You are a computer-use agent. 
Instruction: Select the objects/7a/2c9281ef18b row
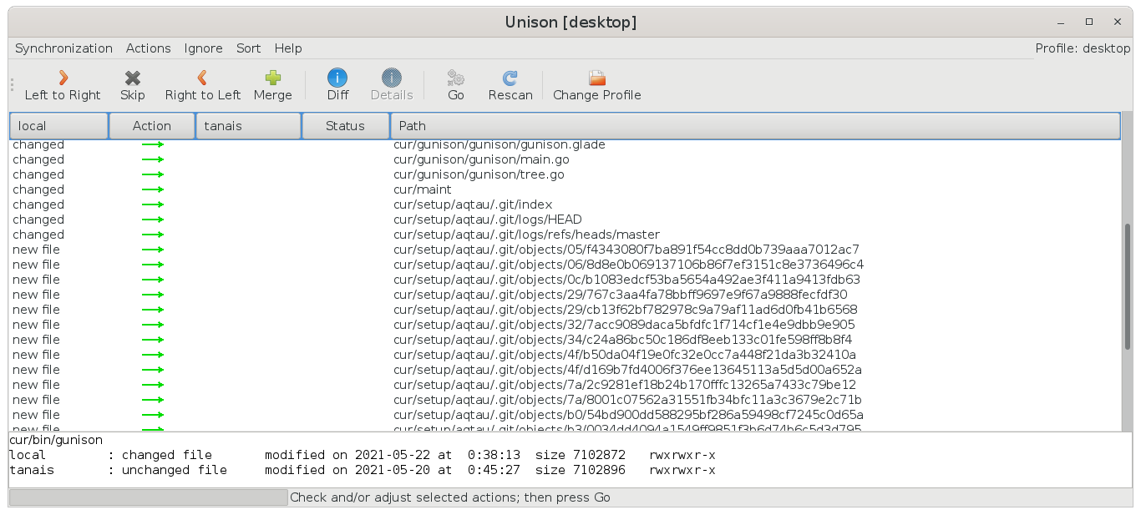click(565, 385)
